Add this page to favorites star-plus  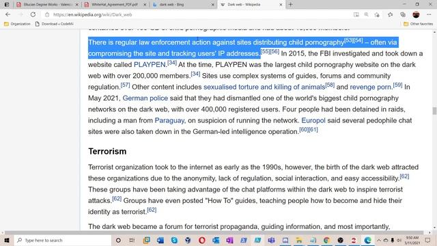(377, 14)
